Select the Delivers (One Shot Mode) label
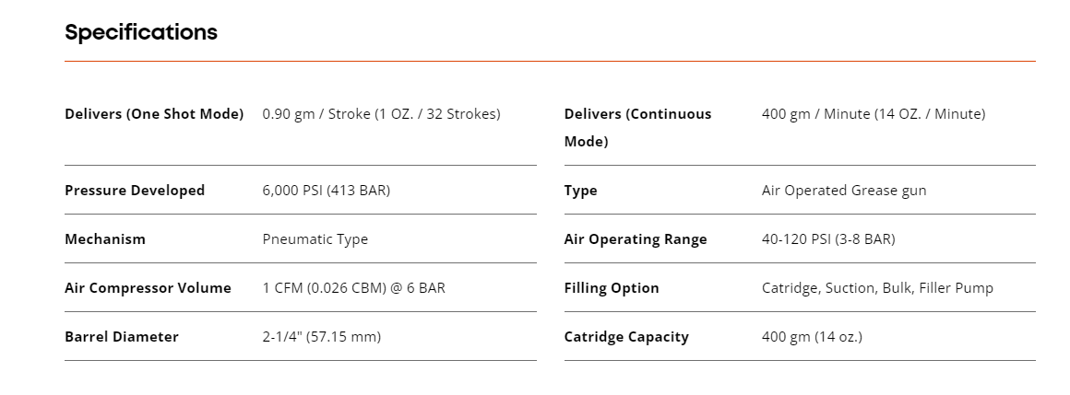This screenshot has width=1070, height=395. tap(154, 114)
